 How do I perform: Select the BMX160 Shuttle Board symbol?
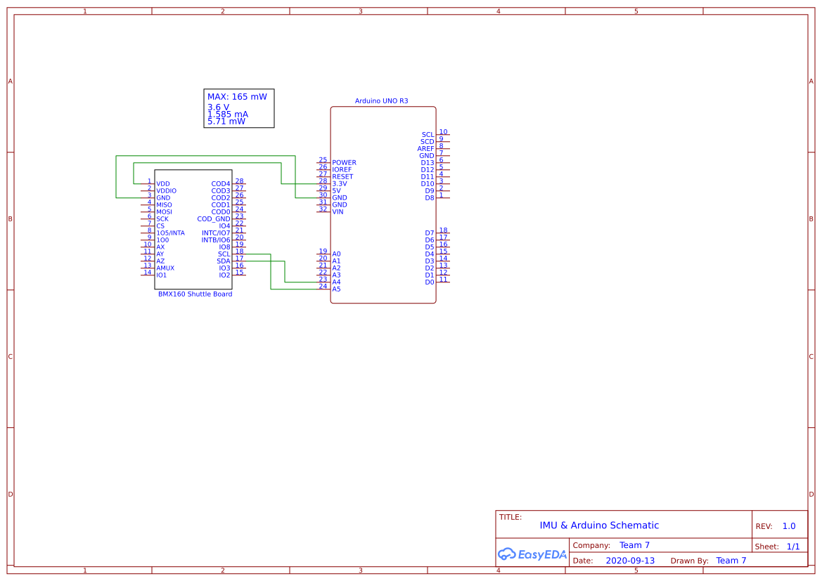point(193,228)
